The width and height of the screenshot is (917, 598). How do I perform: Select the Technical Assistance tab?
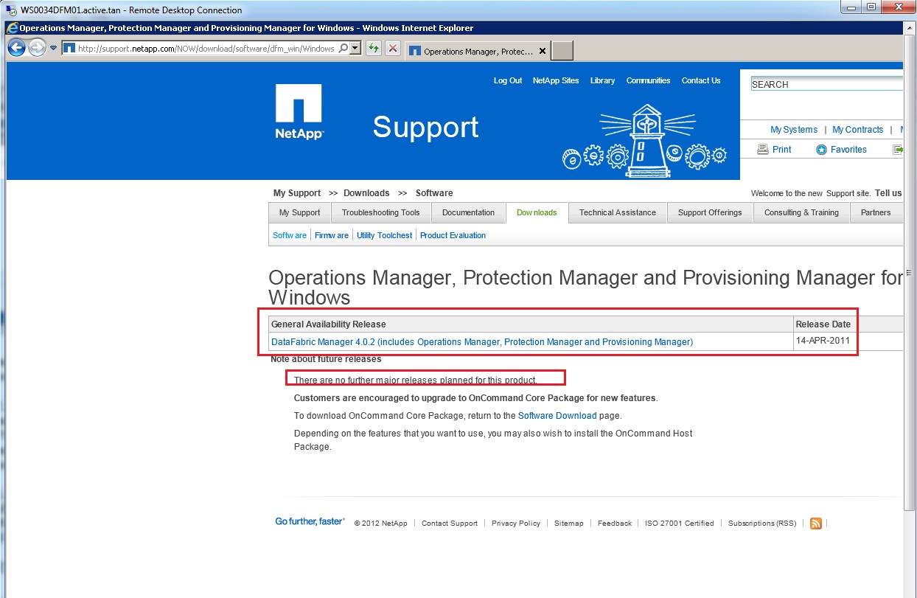coord(617,213)
